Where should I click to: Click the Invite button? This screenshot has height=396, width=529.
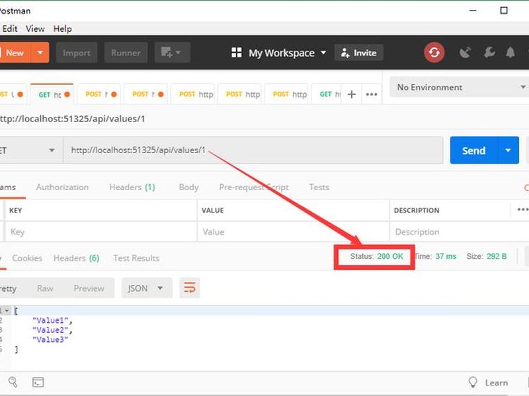359,53
